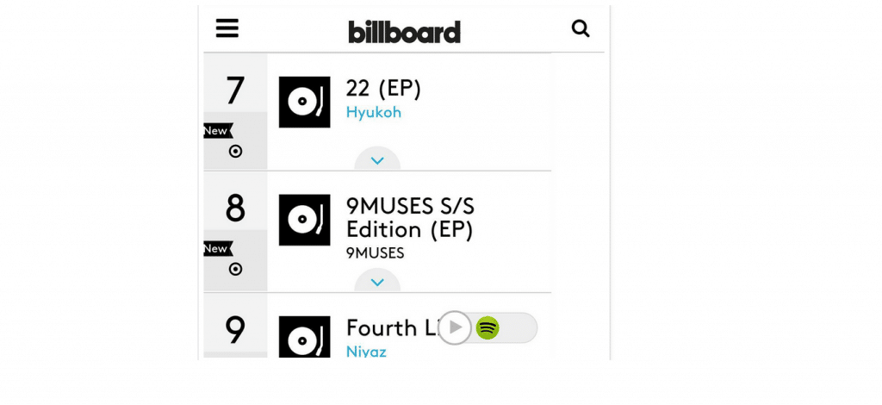
Task: Click the 9MUSES artist name
Action: (375, 253)
